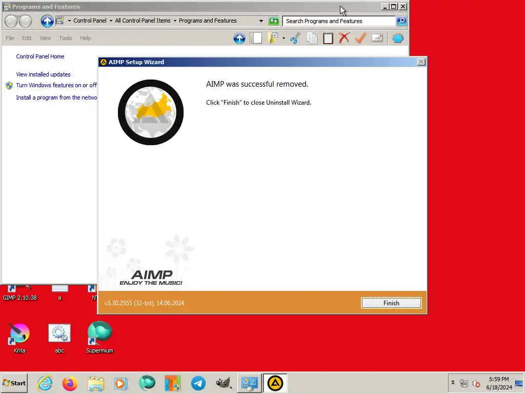Click the network tray icon

[463, 383]
